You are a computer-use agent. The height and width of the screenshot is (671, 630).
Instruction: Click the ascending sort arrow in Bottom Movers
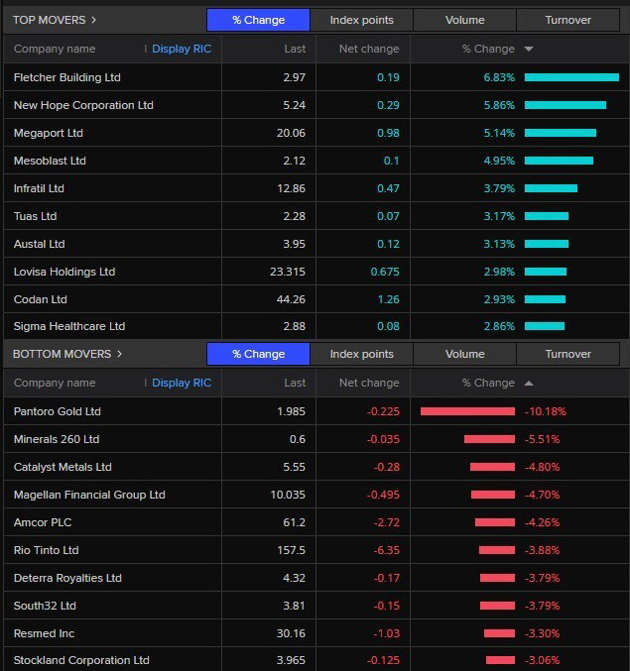[x=529, y=383]
